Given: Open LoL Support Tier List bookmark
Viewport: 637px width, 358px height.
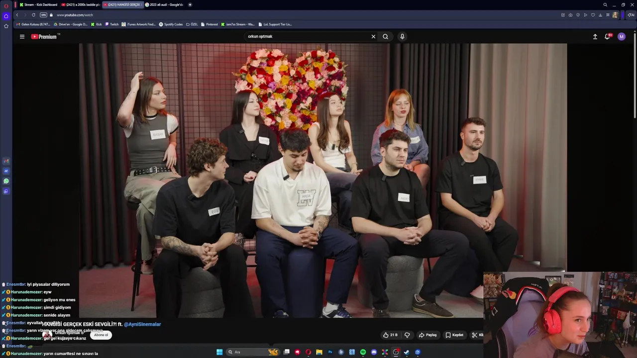Looking at the screenshot, I should pos(275,24).
